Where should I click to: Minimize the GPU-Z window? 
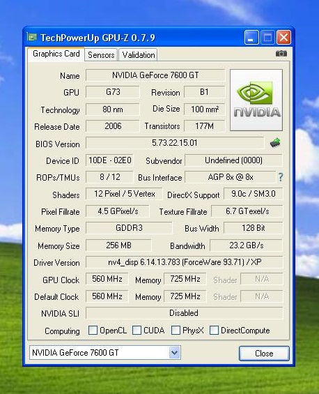251,38
